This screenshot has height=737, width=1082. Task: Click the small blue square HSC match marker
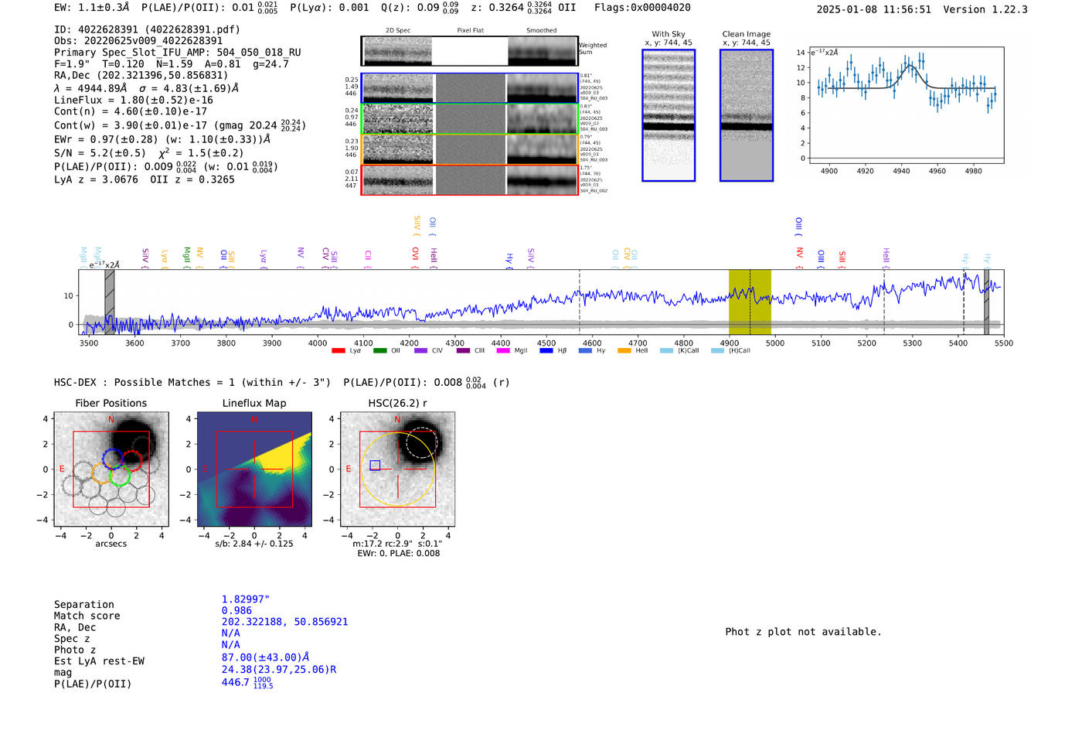[x=375, y=466]
